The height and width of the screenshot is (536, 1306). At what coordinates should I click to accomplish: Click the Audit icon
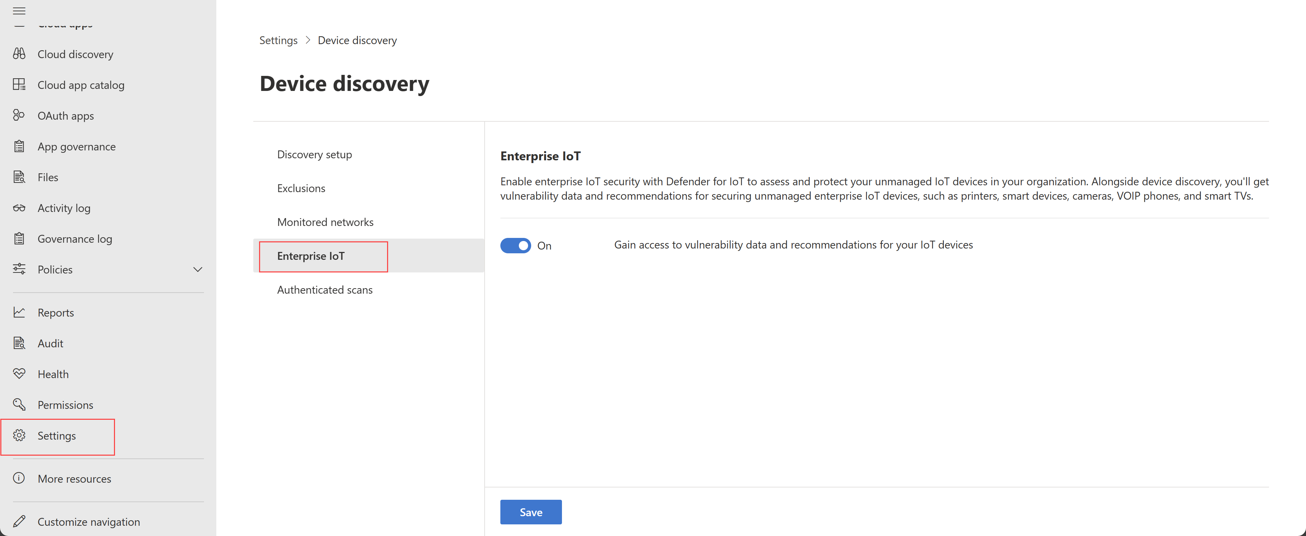coord(21,343)
